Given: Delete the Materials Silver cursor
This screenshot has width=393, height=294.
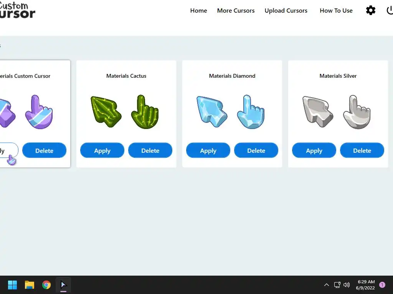Looking at the screenshot, I should (362, 150).
